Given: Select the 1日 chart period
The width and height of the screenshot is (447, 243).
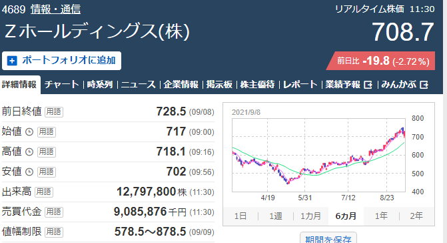Looking at the screenshot, I should pos(240,216).
